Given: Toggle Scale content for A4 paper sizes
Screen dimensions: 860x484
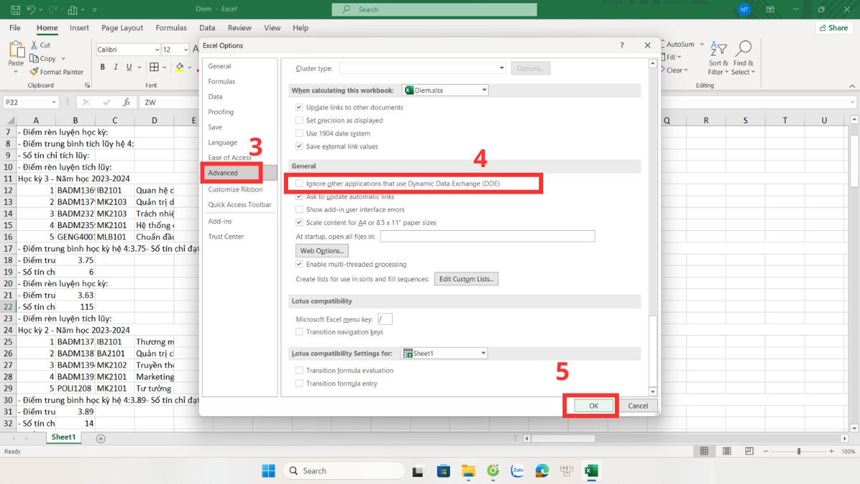Looking at the screenshot, I should tap(300, 222).
